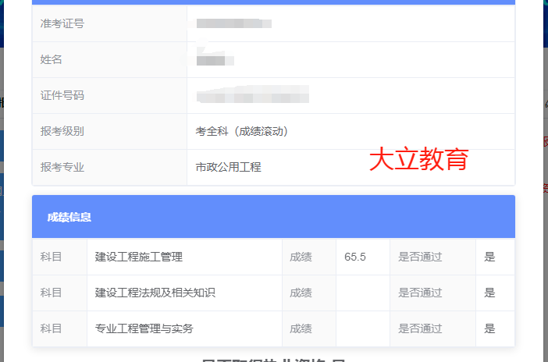Select the 建设工程法规及相关知识 subject cell
This screenshot has width=548, height=362.
(184, 293)
